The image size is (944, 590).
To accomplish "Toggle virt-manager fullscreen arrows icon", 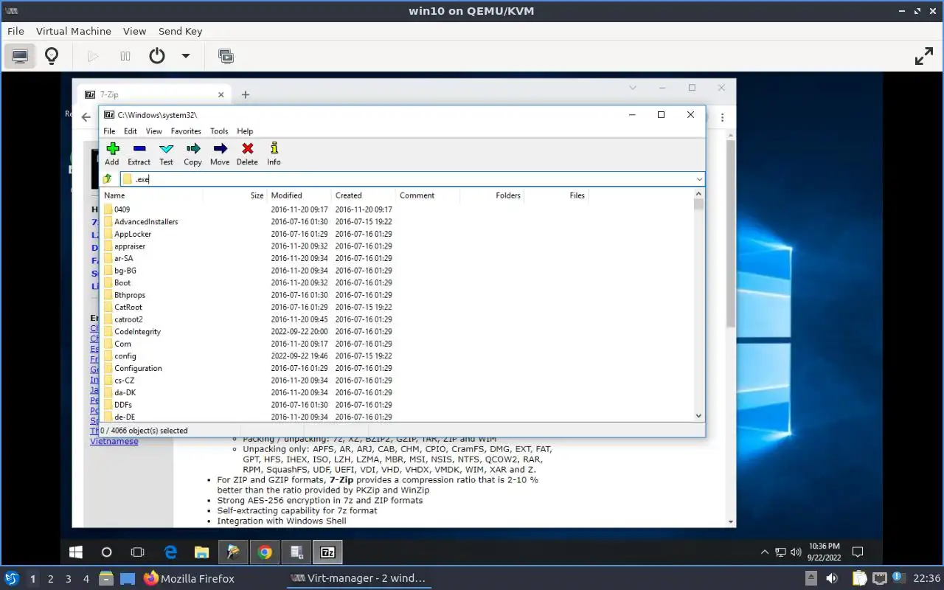I will [924, 56].
